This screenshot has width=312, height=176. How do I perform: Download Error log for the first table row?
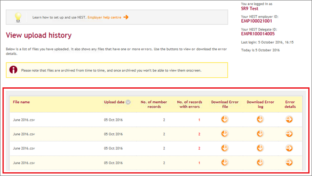click(260, 119)
